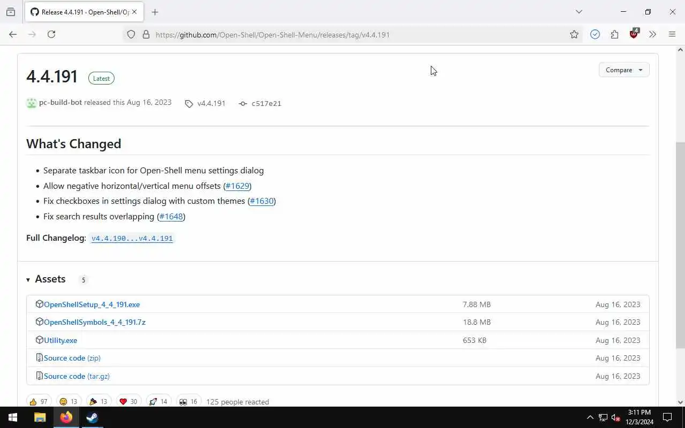Open File Explorer from taskbar
Viewport: 685px width, 428px height.
[x=40, y=417]
